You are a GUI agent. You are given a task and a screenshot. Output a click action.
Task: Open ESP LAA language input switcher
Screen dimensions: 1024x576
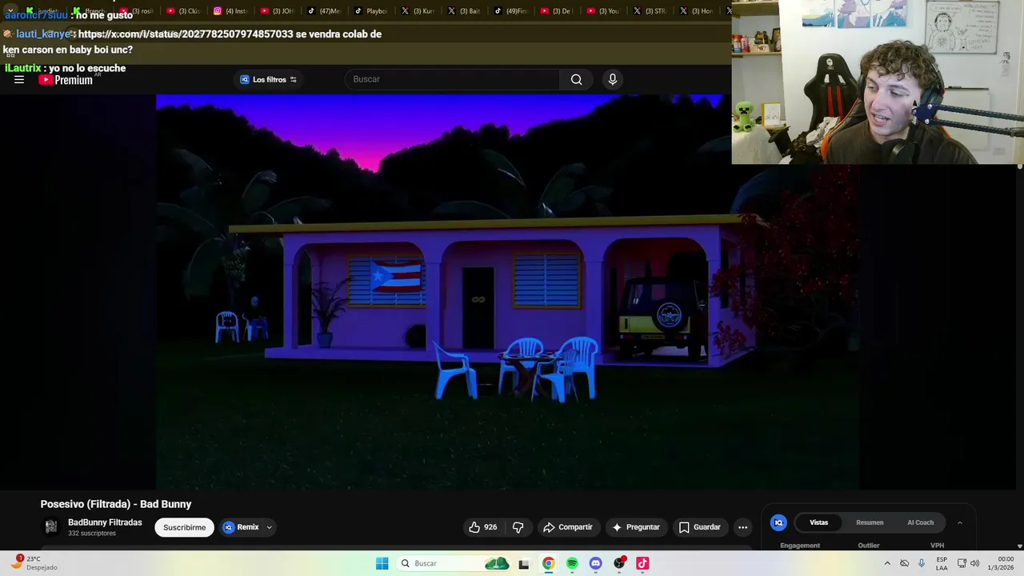[942, 563]
